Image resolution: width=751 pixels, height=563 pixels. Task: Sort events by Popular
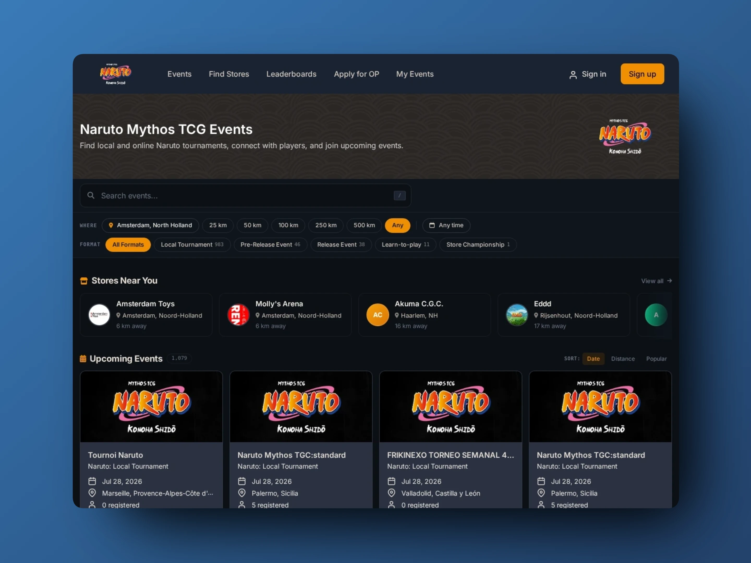656,359
